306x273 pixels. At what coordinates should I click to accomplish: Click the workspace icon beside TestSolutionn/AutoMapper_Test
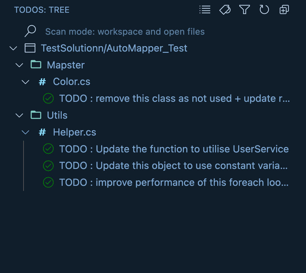[x=30, y=48]
